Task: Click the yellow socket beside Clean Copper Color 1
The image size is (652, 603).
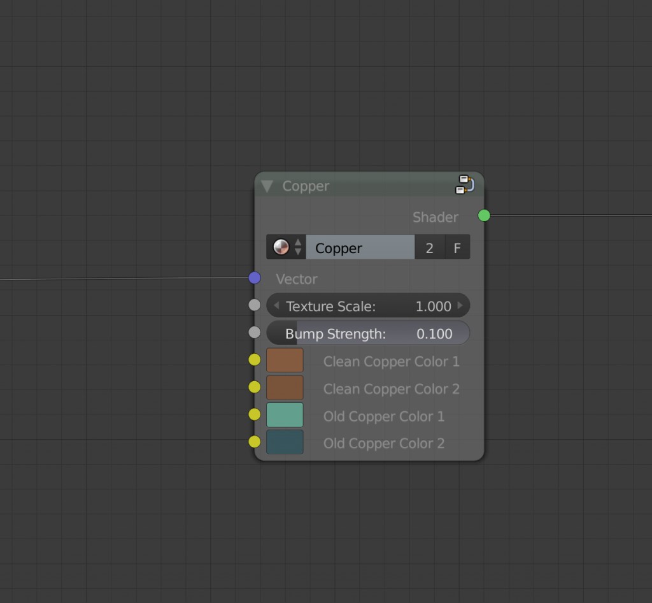Action: [x=254, y=360]
